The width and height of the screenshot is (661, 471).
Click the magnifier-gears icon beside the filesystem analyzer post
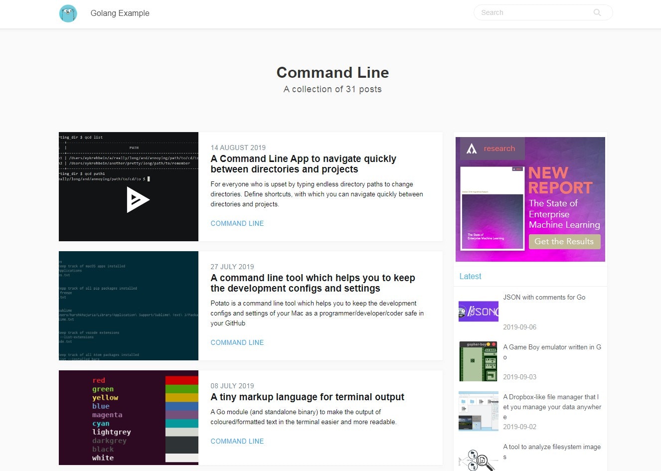point(478,460)
